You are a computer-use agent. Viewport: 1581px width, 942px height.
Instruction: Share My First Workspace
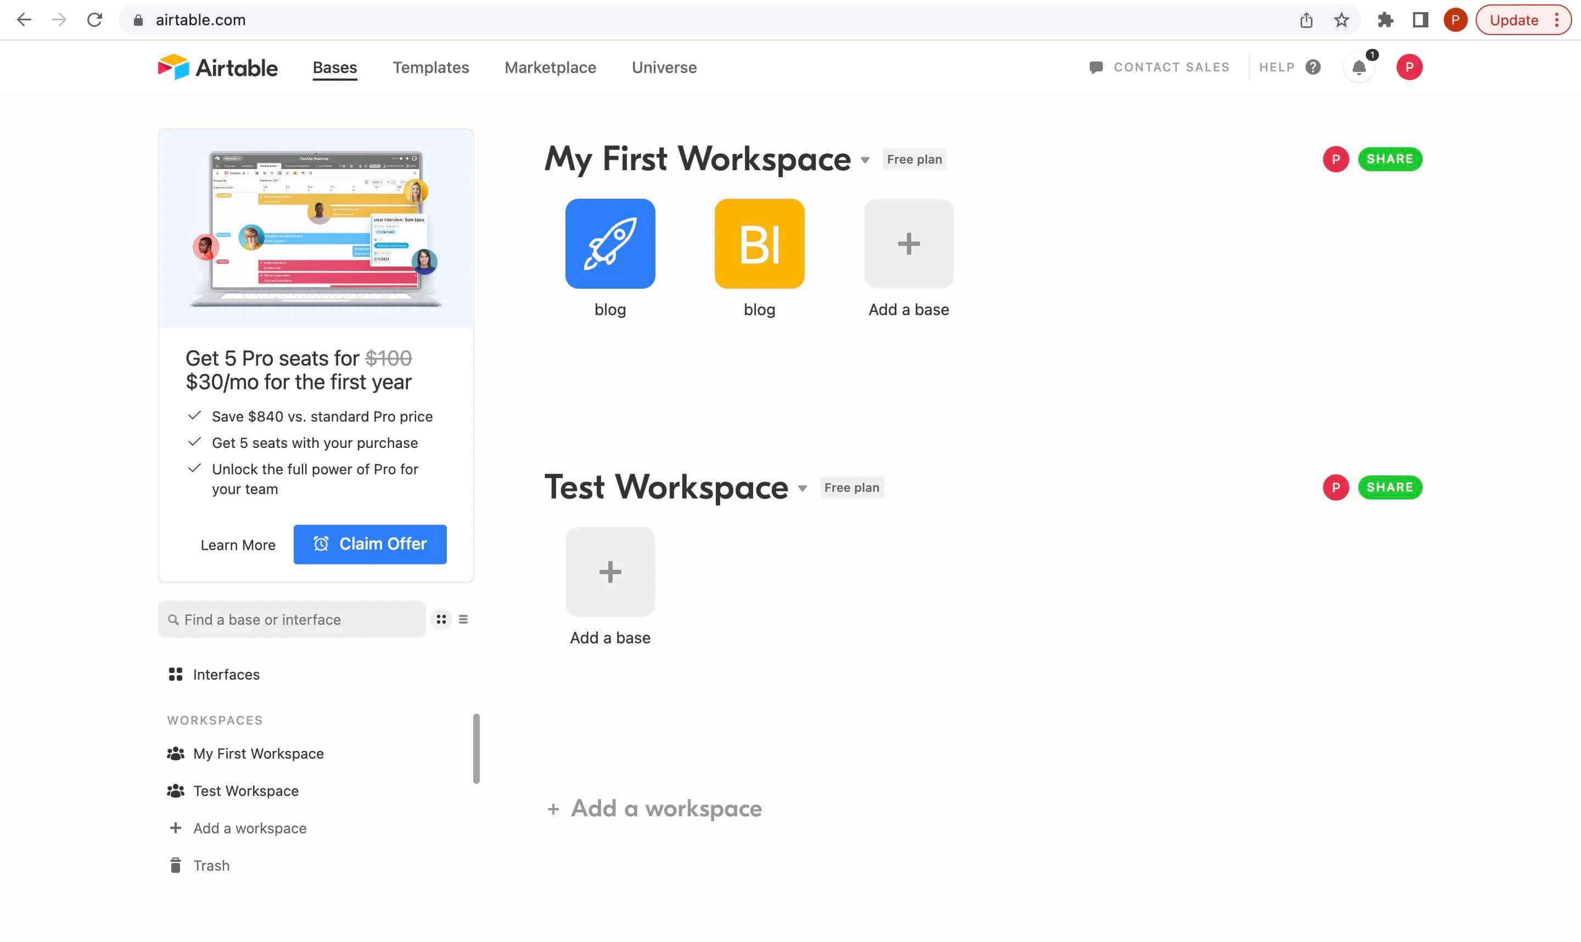tap(1389, 159)
